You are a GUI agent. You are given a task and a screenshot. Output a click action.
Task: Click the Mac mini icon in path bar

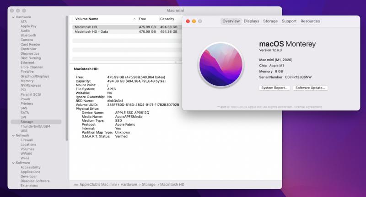point(76,184)
